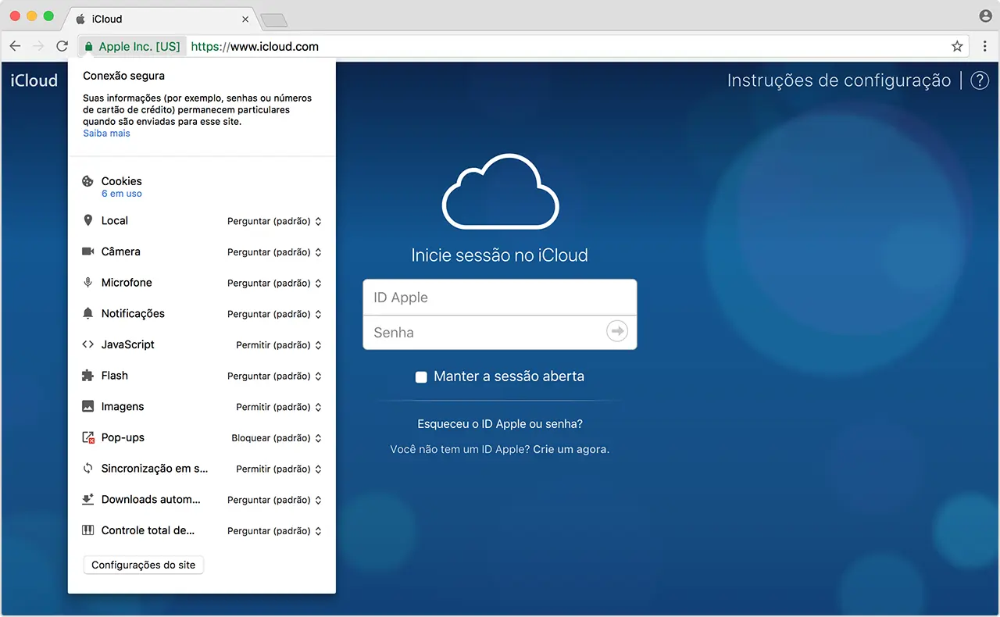
Task: Open the Câmera permission dropdown
Action: pos(274,252)
